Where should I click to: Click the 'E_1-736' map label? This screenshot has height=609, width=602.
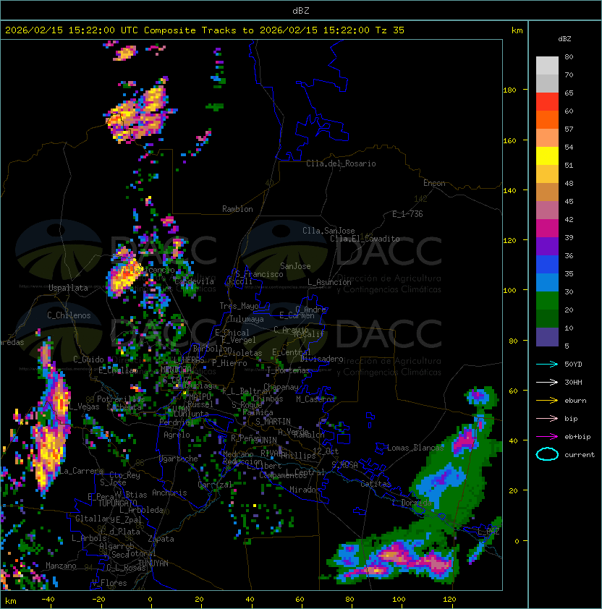point(407,214)
